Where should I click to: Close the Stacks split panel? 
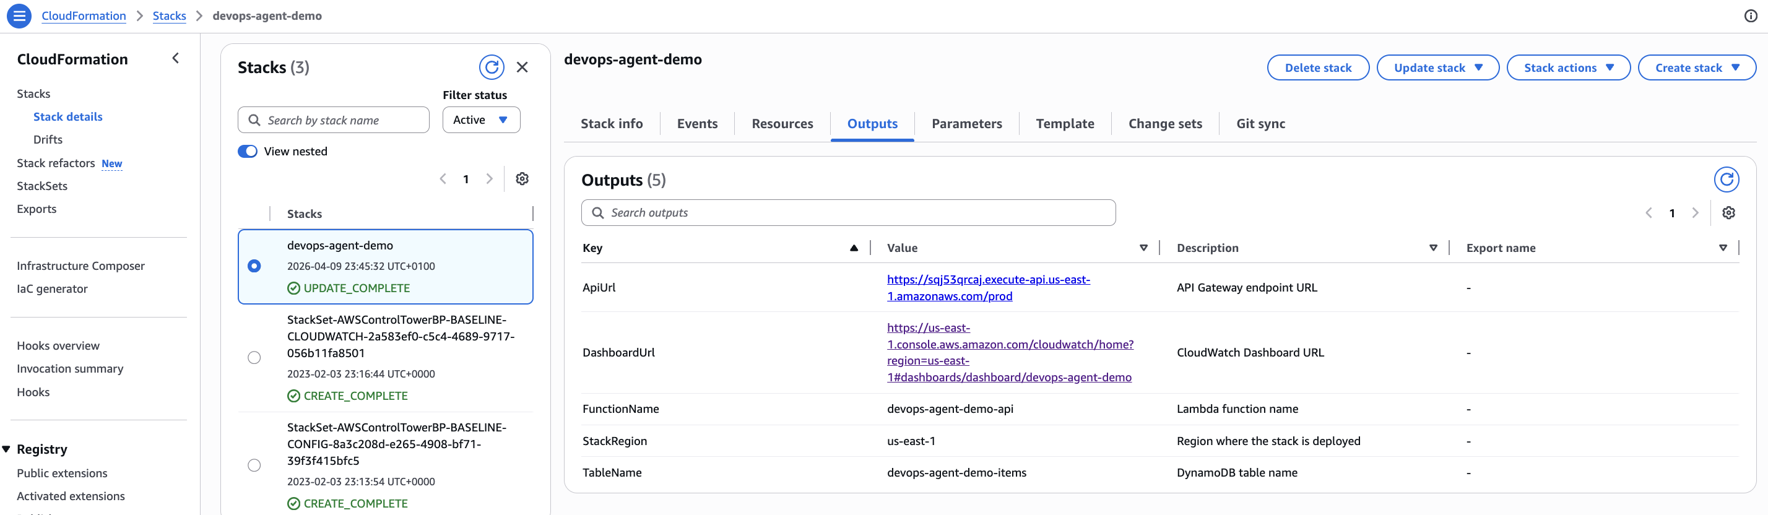point(522,67)
